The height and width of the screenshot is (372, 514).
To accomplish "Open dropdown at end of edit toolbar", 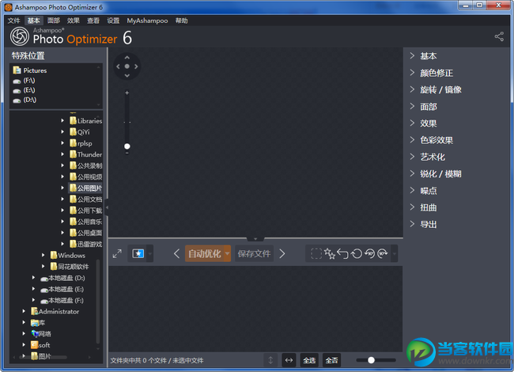I will pyautogui.click(x=395, y=253).
